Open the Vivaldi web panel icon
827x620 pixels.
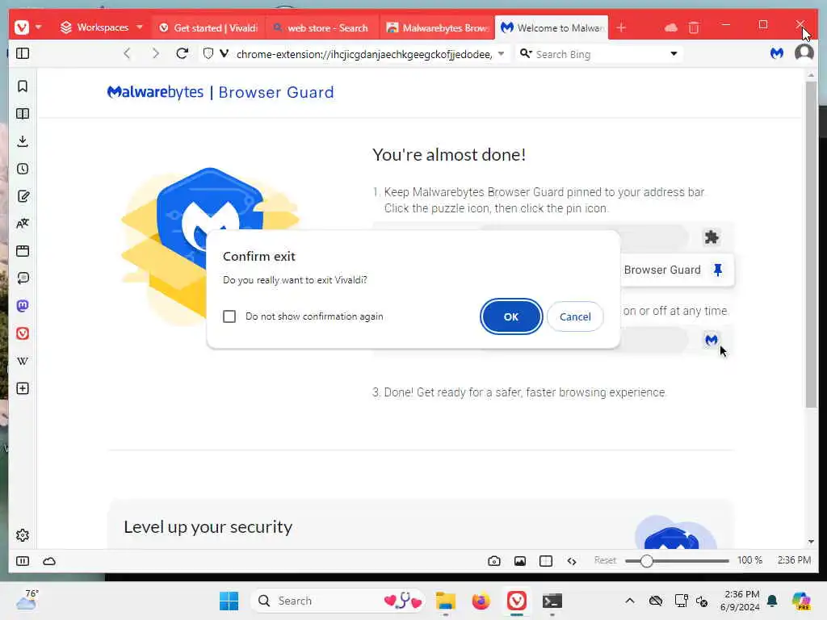[23, 333]
